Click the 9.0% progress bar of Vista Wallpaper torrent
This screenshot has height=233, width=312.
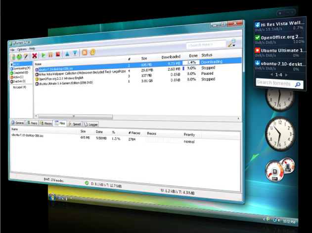pos(191,68)
